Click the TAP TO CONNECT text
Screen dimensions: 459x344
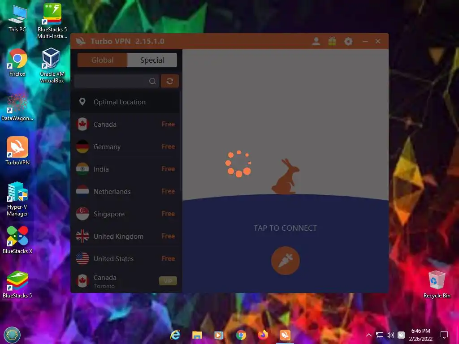click(285, 228)
